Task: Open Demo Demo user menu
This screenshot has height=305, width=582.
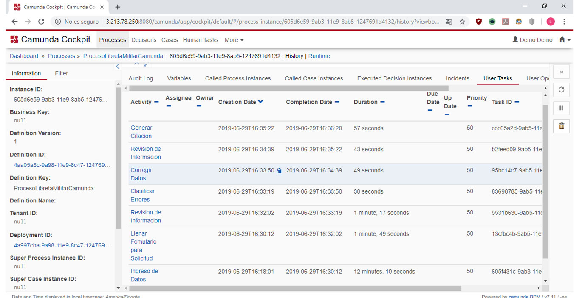Action: click(x=532, y=40)
